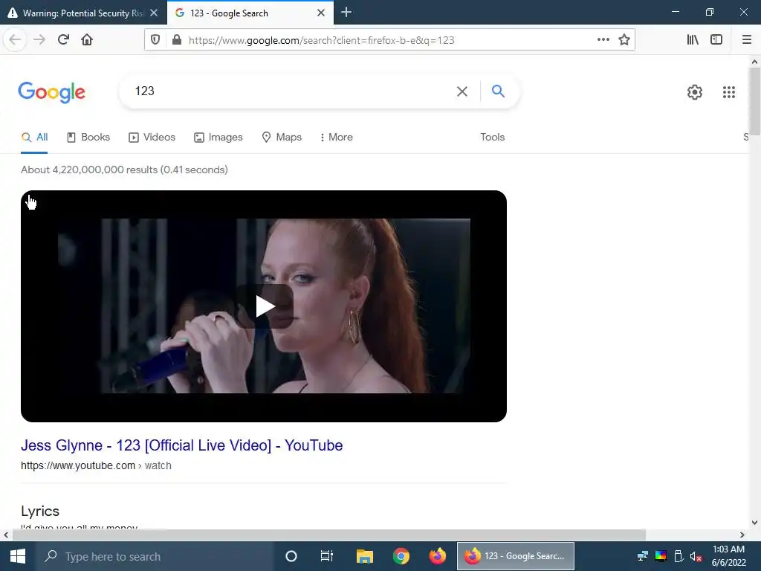Click the Lyrics heading
Screen dimensions: 761x571
(40, 512)
